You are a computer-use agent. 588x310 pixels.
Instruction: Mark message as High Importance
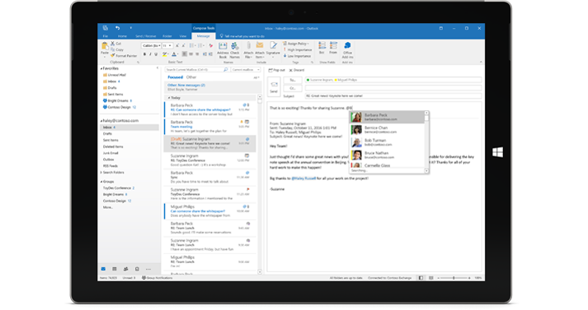(298, 49)
